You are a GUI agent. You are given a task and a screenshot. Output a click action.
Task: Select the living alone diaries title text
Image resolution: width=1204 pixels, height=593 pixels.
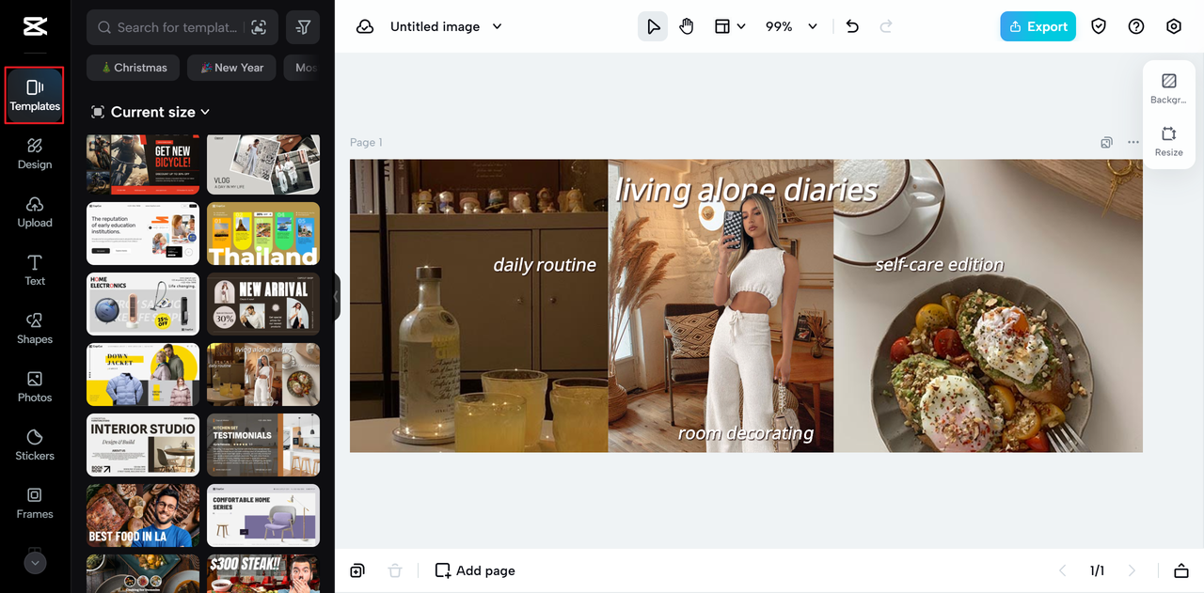click(x=746, y=190)
